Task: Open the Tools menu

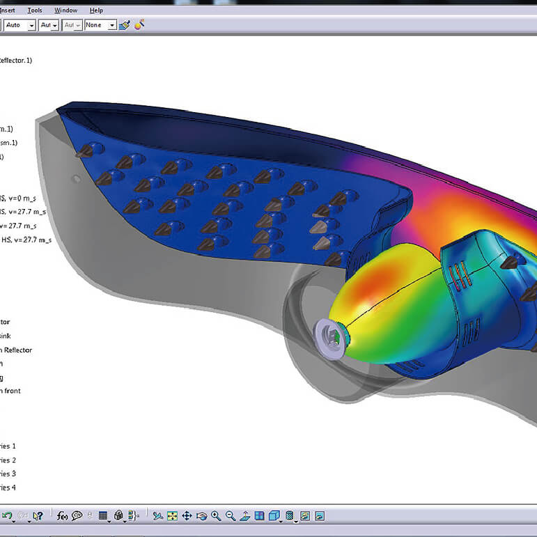Action: 35,10
